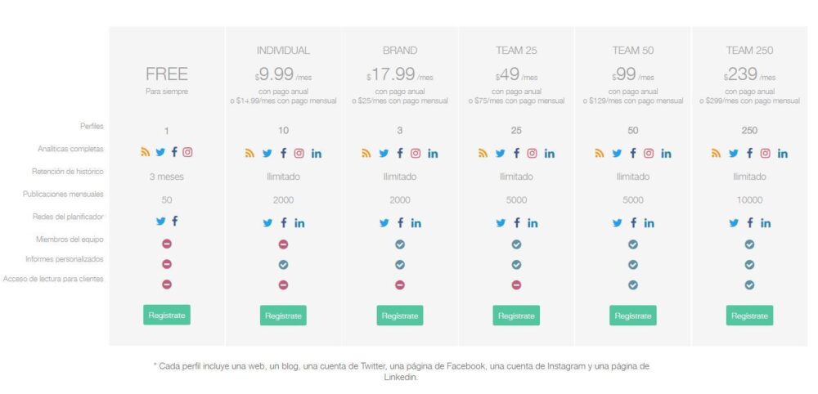818x394 pixels.
Task: Click the RSS analytics icon under TEAM 250
Action: click(716, 153)
